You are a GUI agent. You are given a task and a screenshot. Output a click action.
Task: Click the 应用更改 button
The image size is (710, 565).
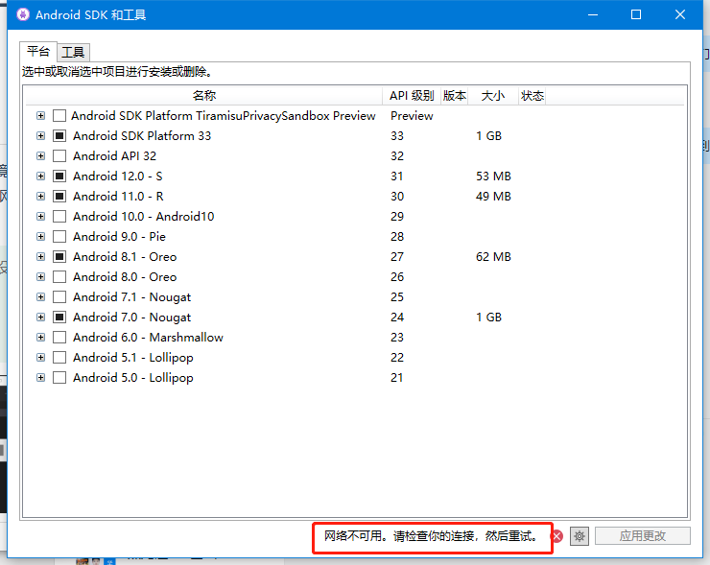[x=642, y=536]
